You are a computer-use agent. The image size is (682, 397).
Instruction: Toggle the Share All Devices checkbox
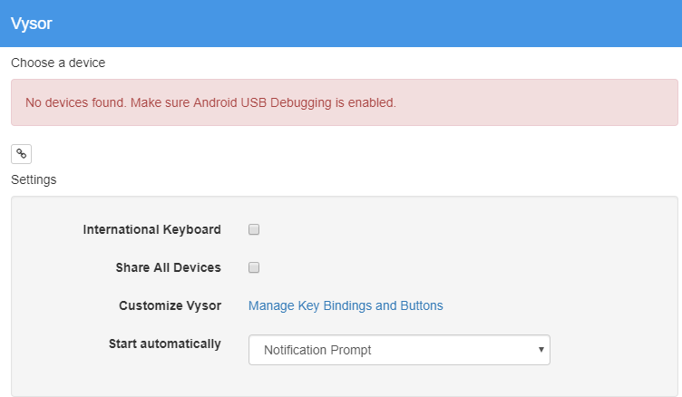(x=254, y=267)
